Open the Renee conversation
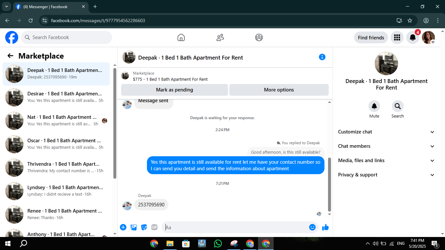Viewport: 445px width, 250px height. click(56, 215)
